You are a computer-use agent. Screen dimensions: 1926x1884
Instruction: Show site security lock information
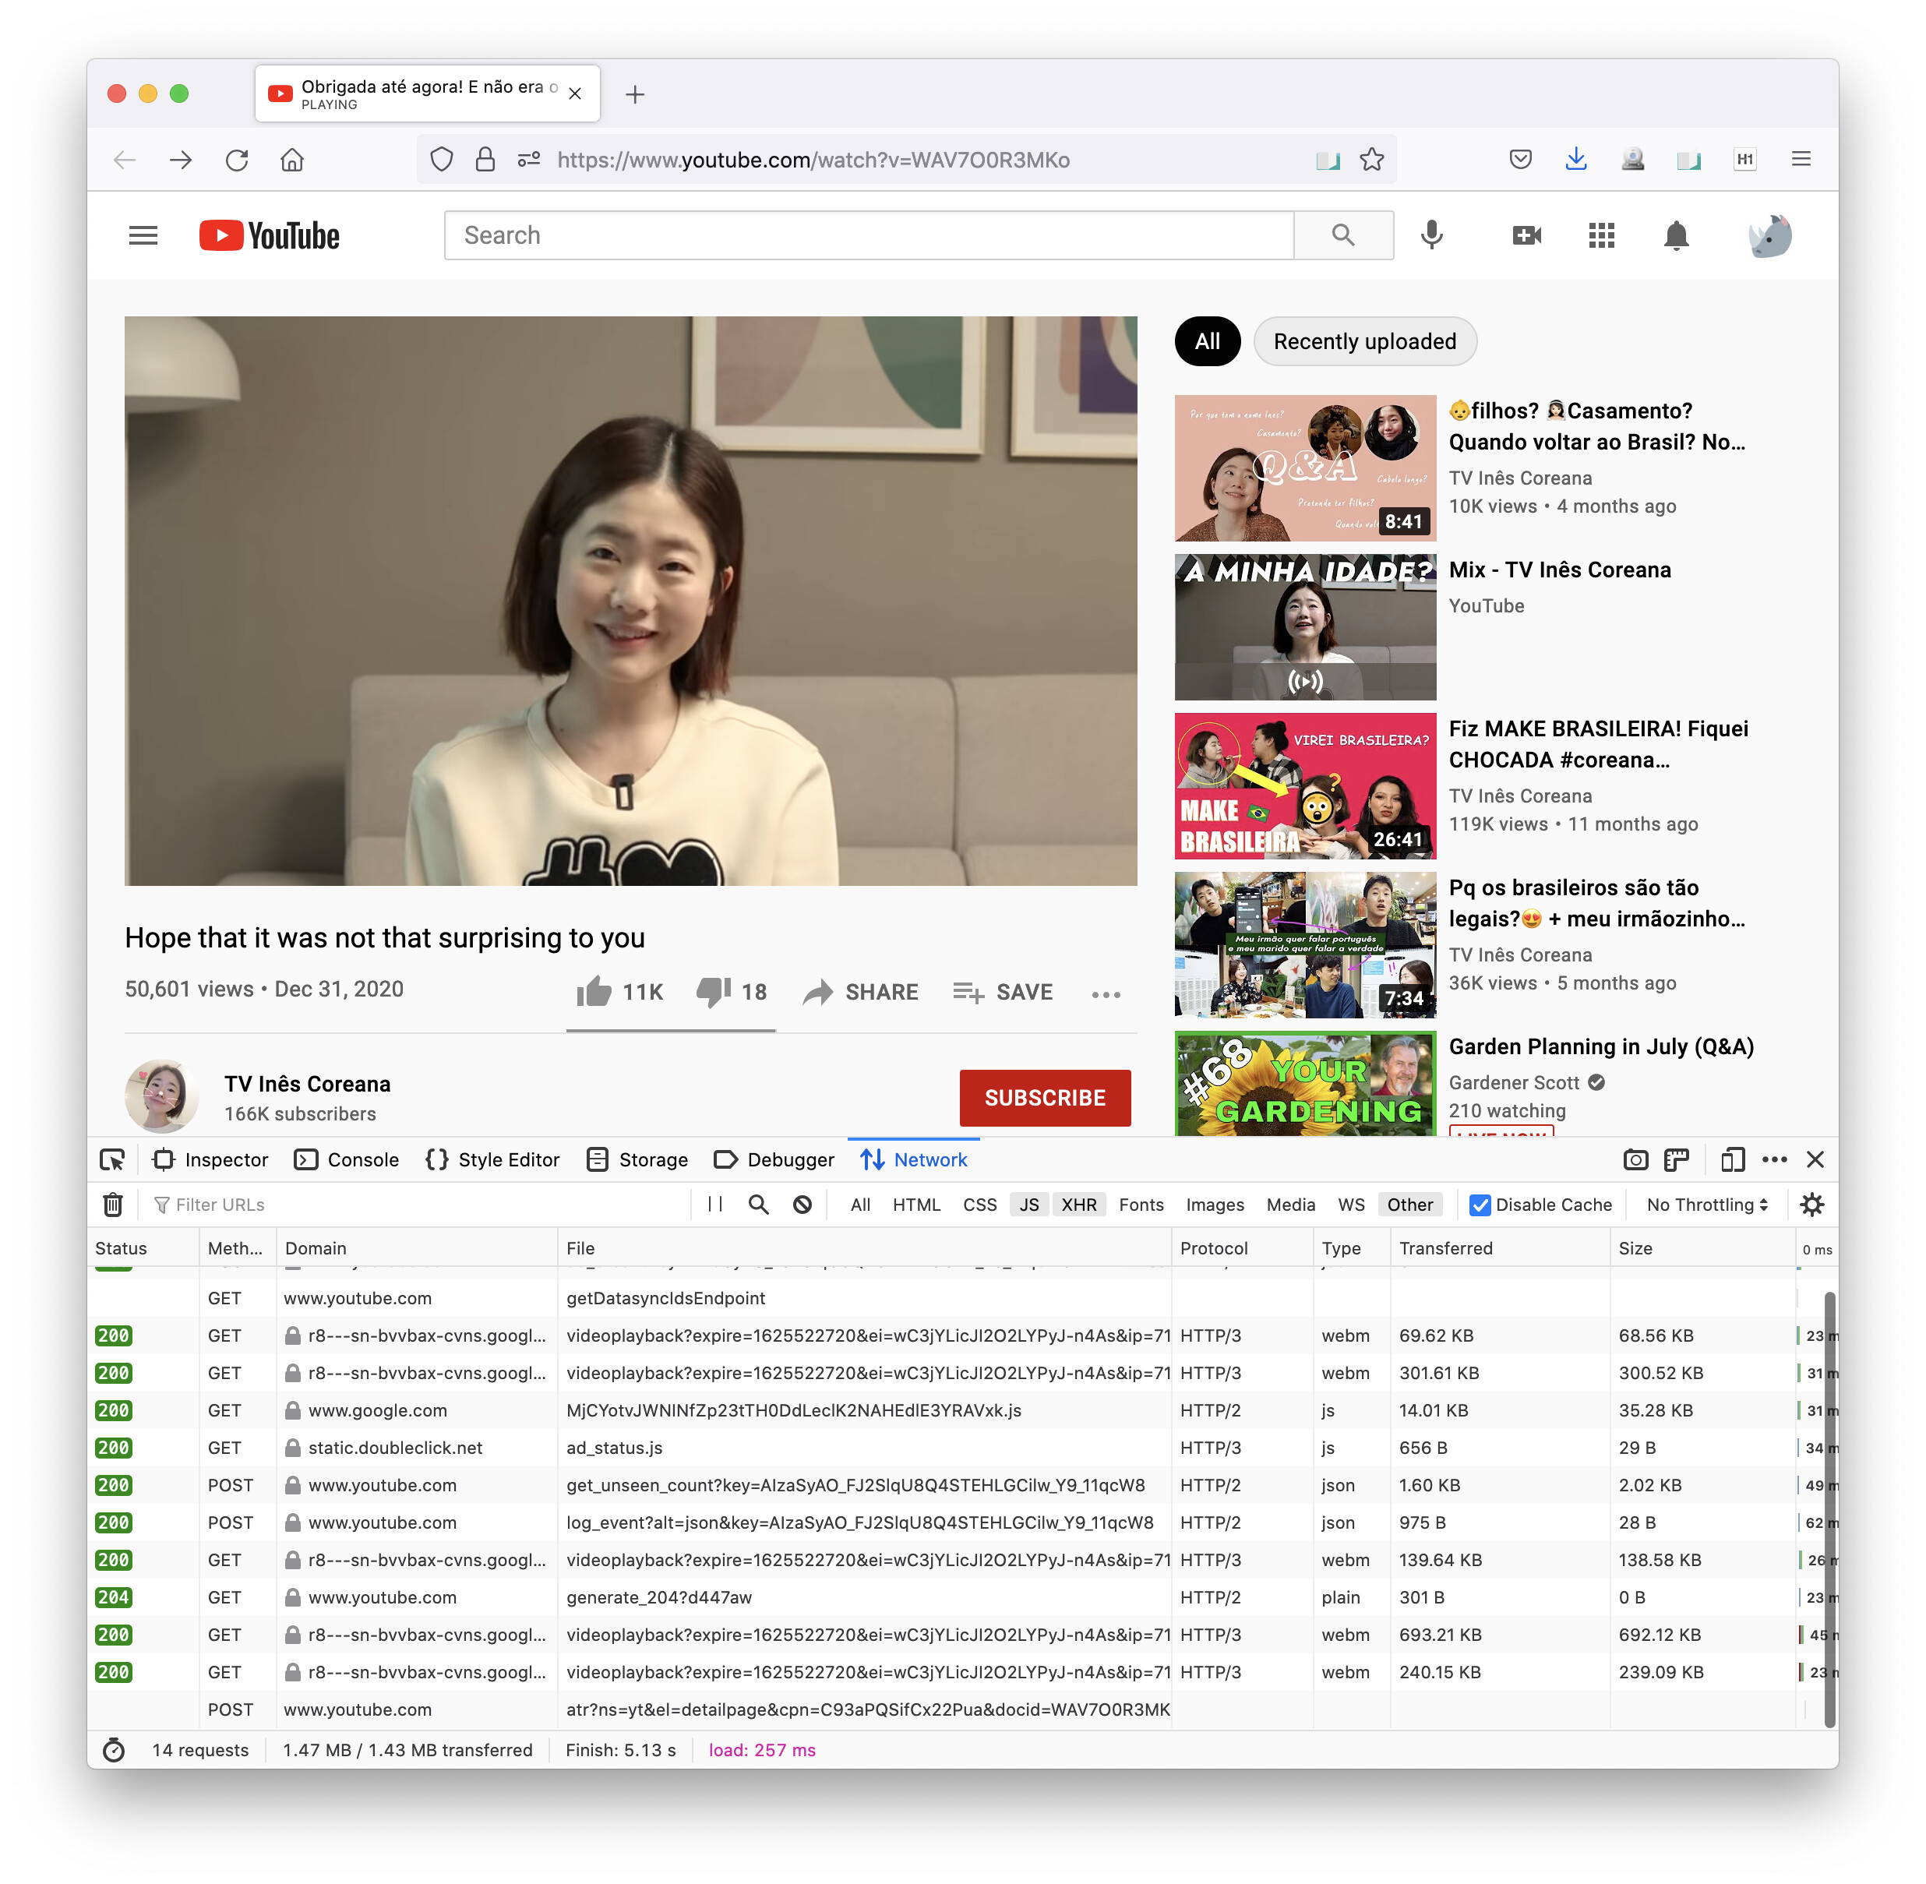[485, 159]
